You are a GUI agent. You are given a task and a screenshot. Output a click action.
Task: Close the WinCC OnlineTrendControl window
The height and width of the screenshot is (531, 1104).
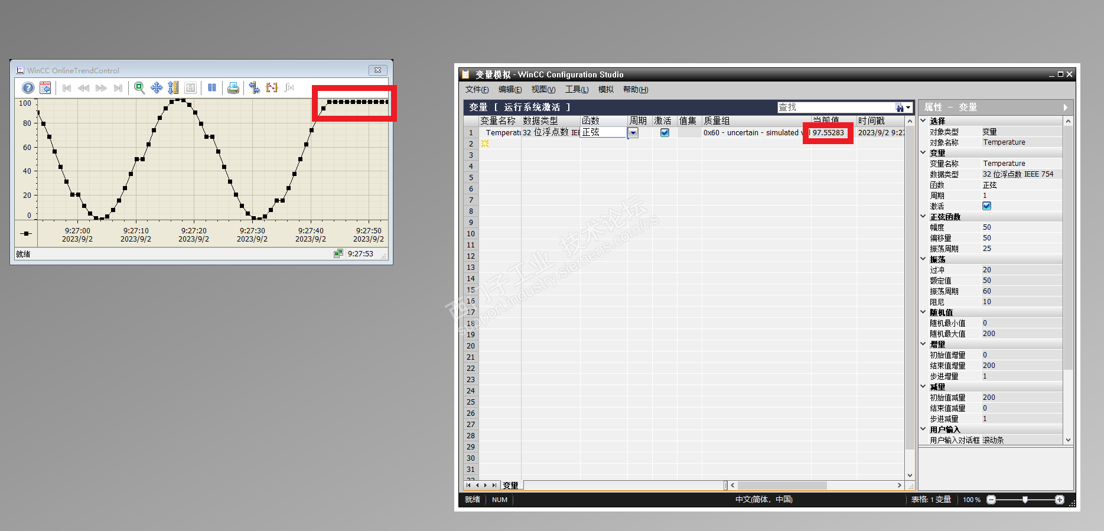pos(378,70)
